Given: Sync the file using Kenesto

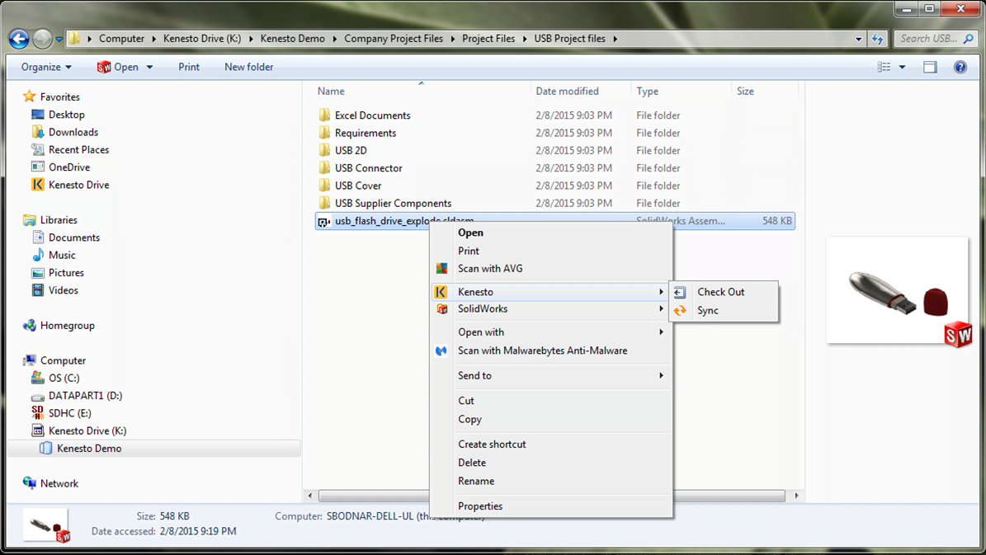Looking at the screenshot, I should click(710, 311).
